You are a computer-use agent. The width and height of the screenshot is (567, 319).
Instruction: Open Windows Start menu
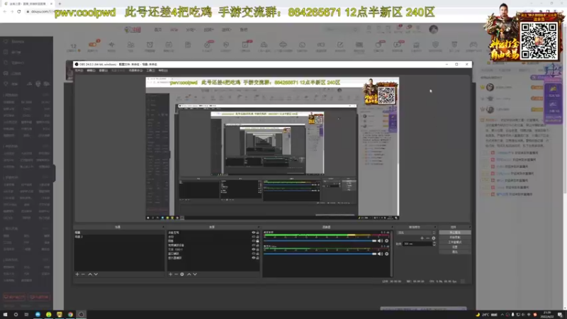pyautogui.click(x=5, y=315)
